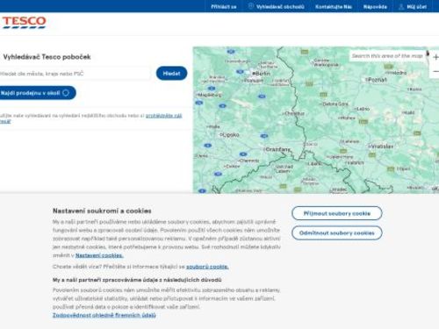Reject cookies with Odmítnout soubory cookies

337,233
